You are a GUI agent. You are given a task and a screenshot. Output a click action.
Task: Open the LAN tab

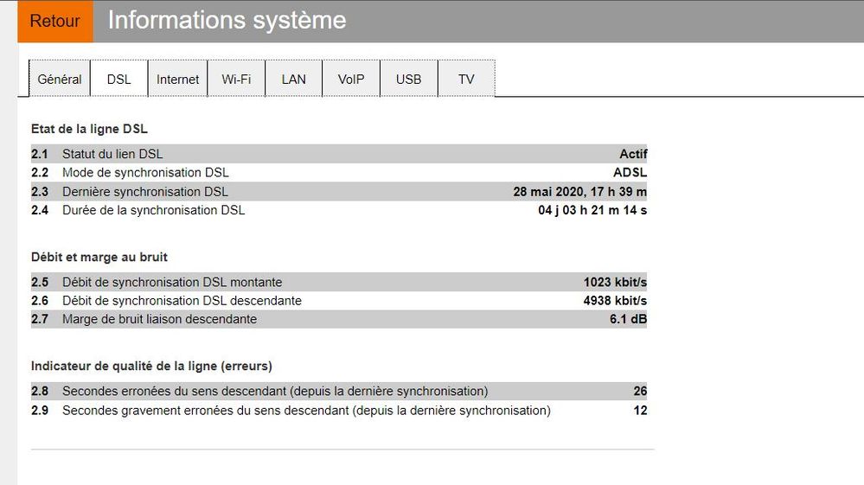point(294,79)
